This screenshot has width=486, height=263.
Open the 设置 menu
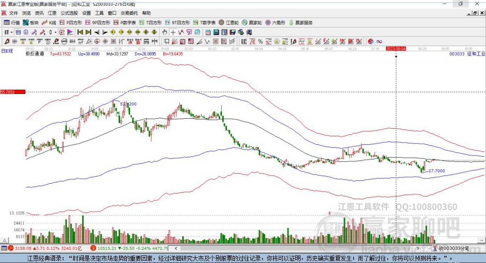(86, 13)
